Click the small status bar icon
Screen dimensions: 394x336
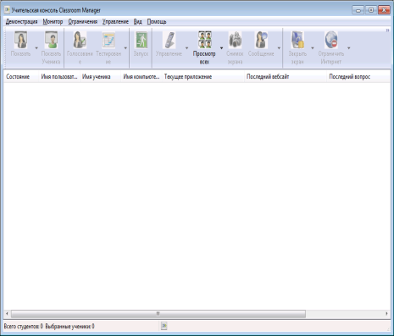coord(164,326)
